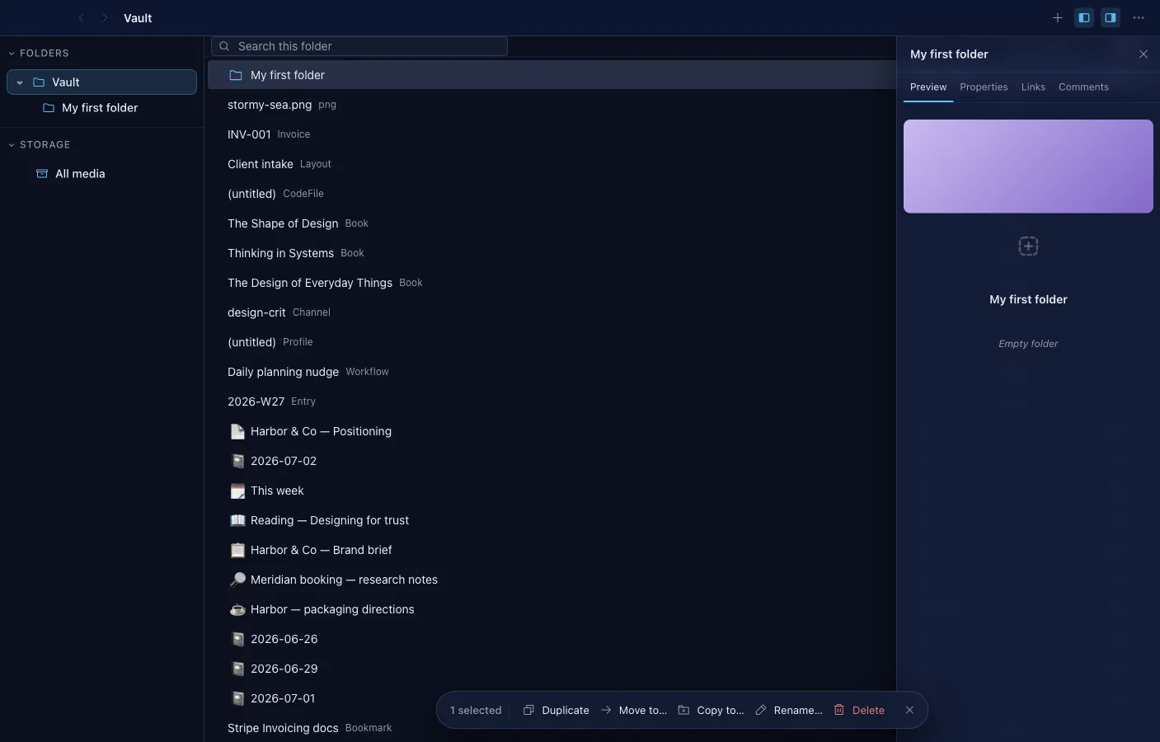Click Rename... in selection bar
1160x742 pixels.
pyautogui.click(x=788, y=710)
